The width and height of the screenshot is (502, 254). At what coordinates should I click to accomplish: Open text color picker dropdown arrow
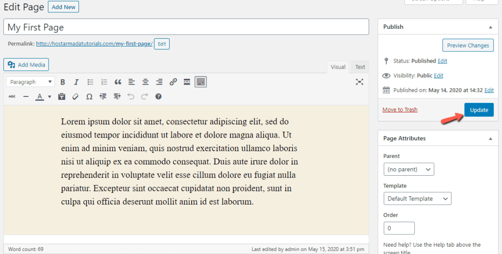50,96
